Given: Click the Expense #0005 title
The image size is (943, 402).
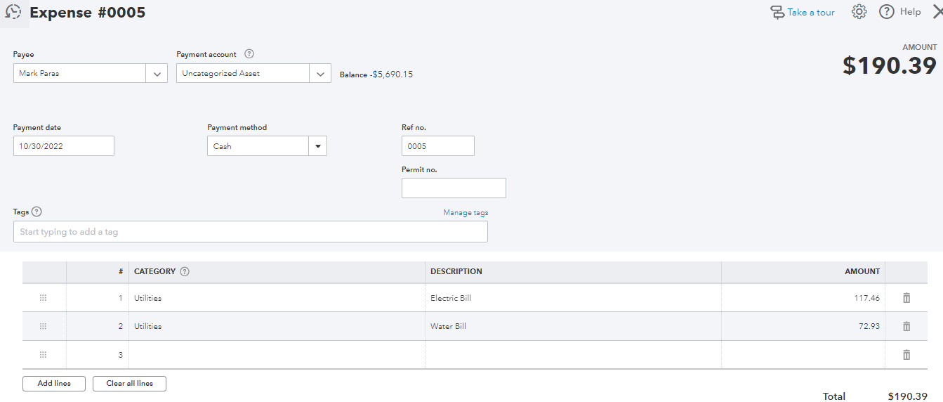Looking at the screenshot, I should [x=88, y=13].
